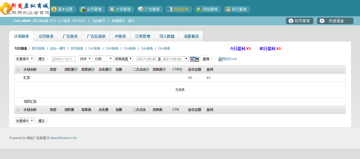This screenshot has width=360, height=159.
Task: Open the 网站管理 house icon
Action: (x=199, y=9)
